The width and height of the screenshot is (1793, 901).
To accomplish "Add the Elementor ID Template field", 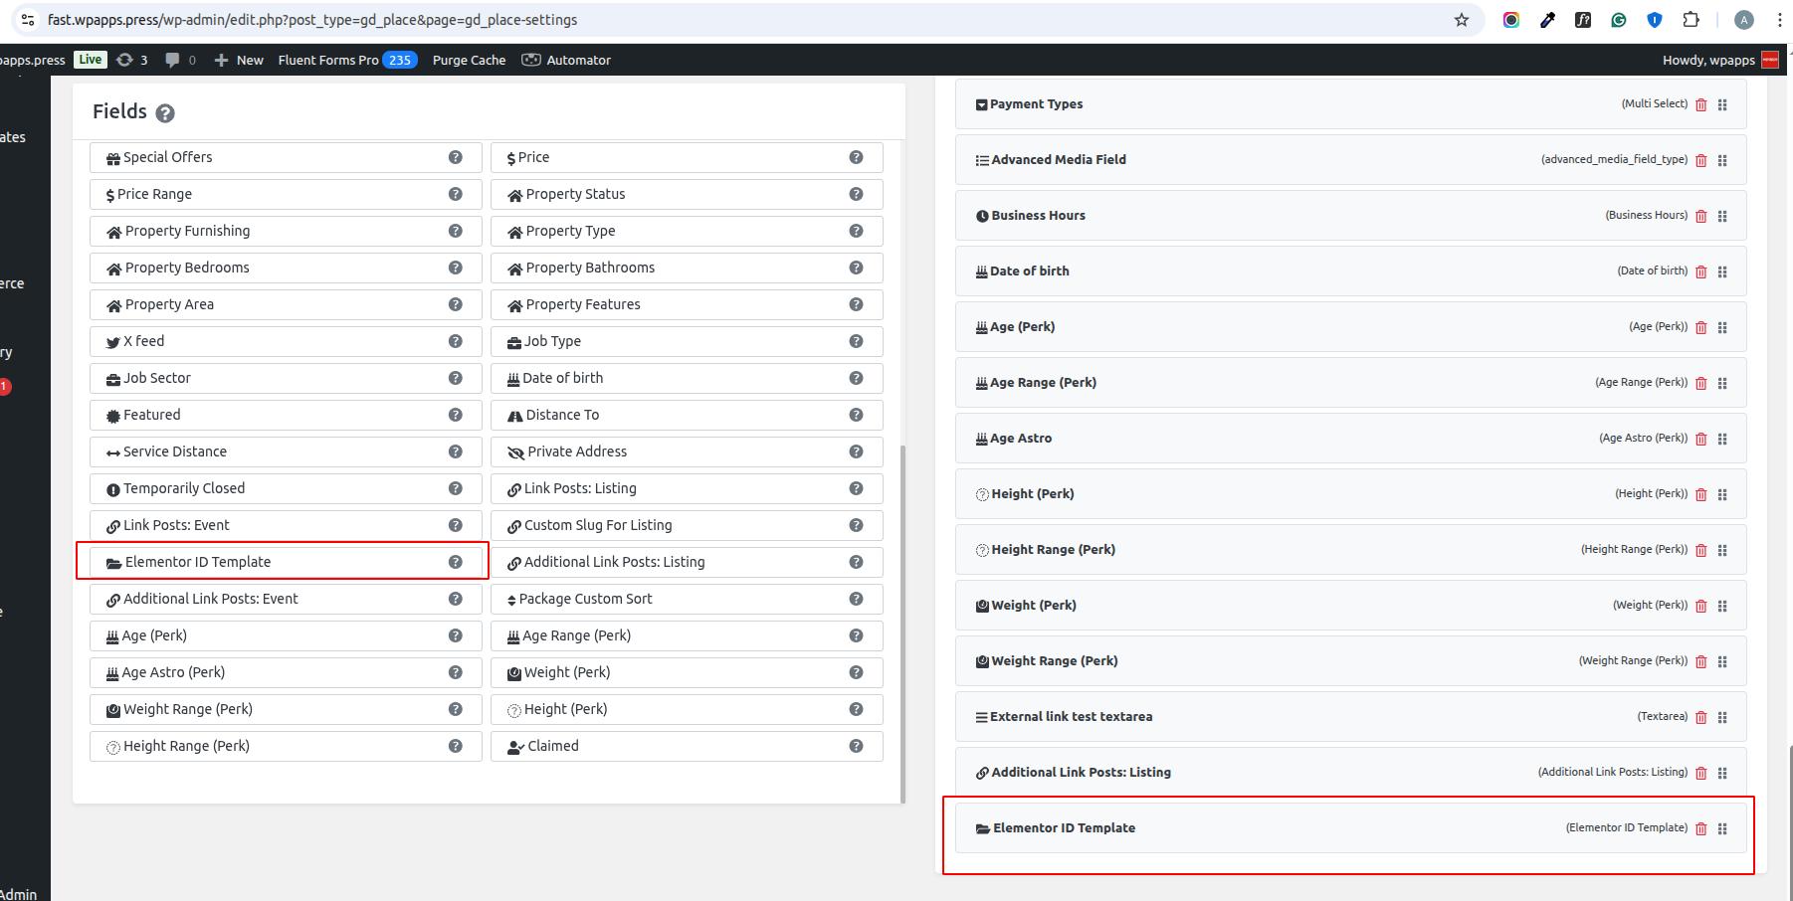I will (198, 562).
